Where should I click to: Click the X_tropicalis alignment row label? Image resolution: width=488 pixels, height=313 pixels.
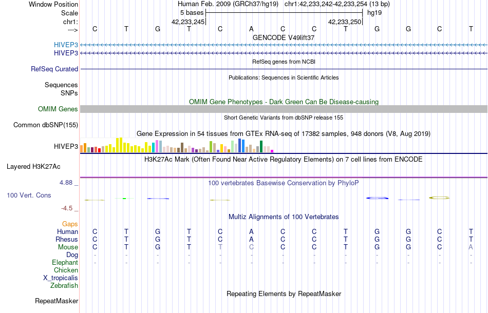[x=61, y=278]
